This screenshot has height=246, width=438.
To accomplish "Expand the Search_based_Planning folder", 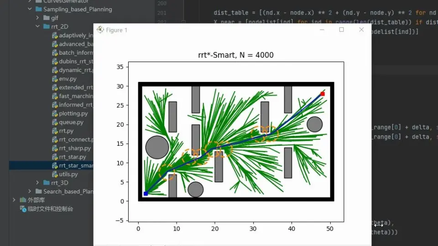I will (x=30, y=191).
